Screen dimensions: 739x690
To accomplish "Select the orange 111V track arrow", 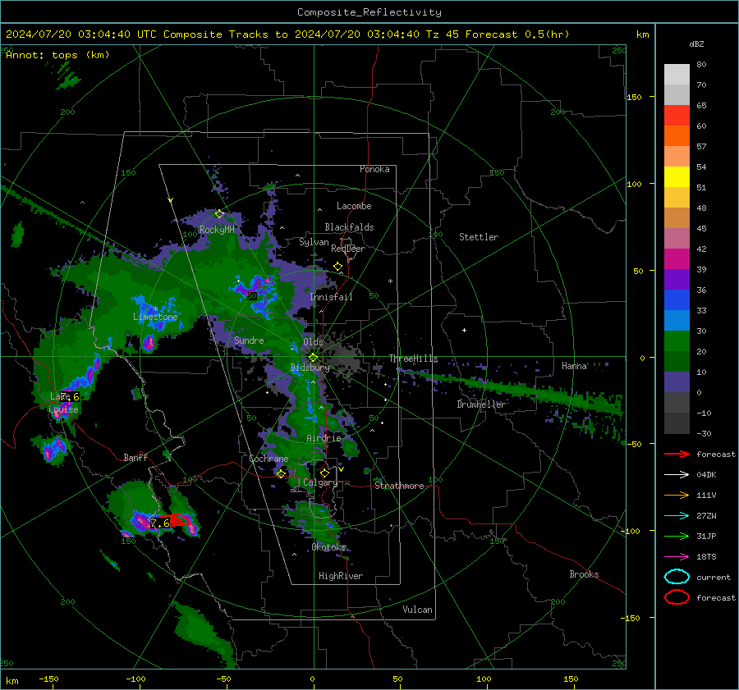I will point(677,495).
